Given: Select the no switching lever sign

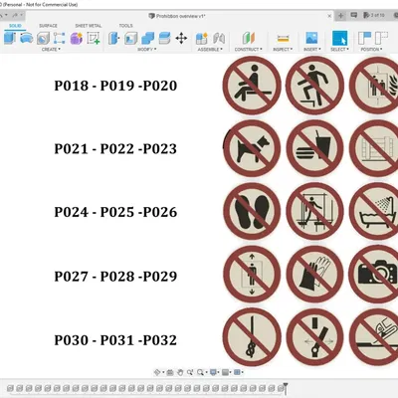Looking at the screenshot, I should [x=314, y=337].
